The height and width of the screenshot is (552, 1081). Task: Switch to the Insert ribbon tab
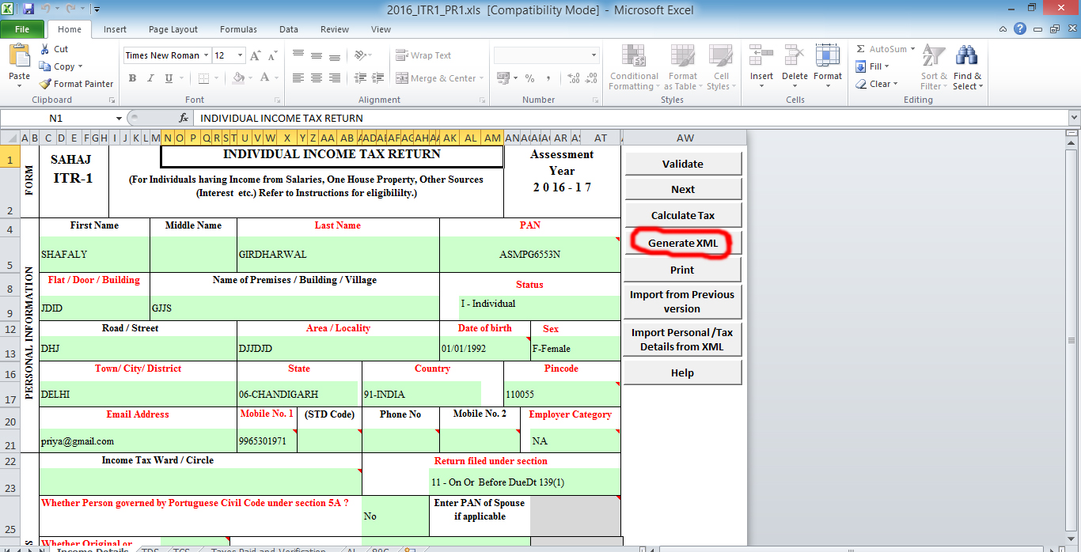pos(115,29)
